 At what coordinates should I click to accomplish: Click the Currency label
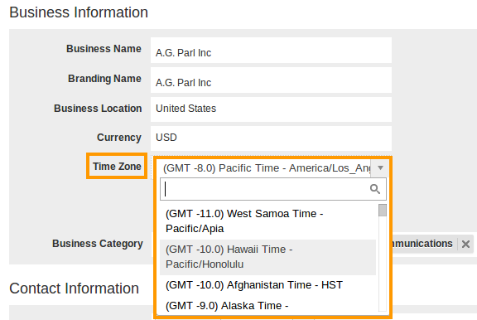point(119,138)
